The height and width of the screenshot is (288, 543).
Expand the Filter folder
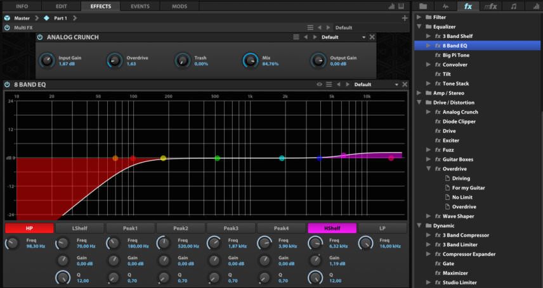click(419, 17)
